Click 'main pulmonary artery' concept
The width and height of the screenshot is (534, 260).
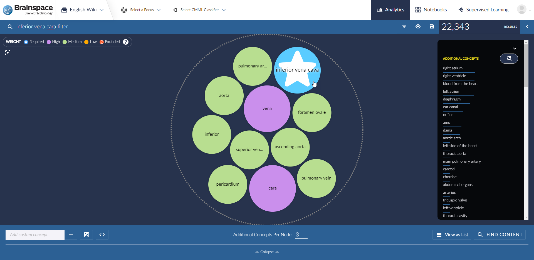(x=462, y=161)
